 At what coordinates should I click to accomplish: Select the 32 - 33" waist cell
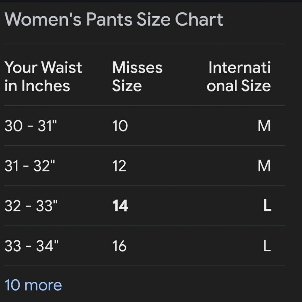click(31, 206)
